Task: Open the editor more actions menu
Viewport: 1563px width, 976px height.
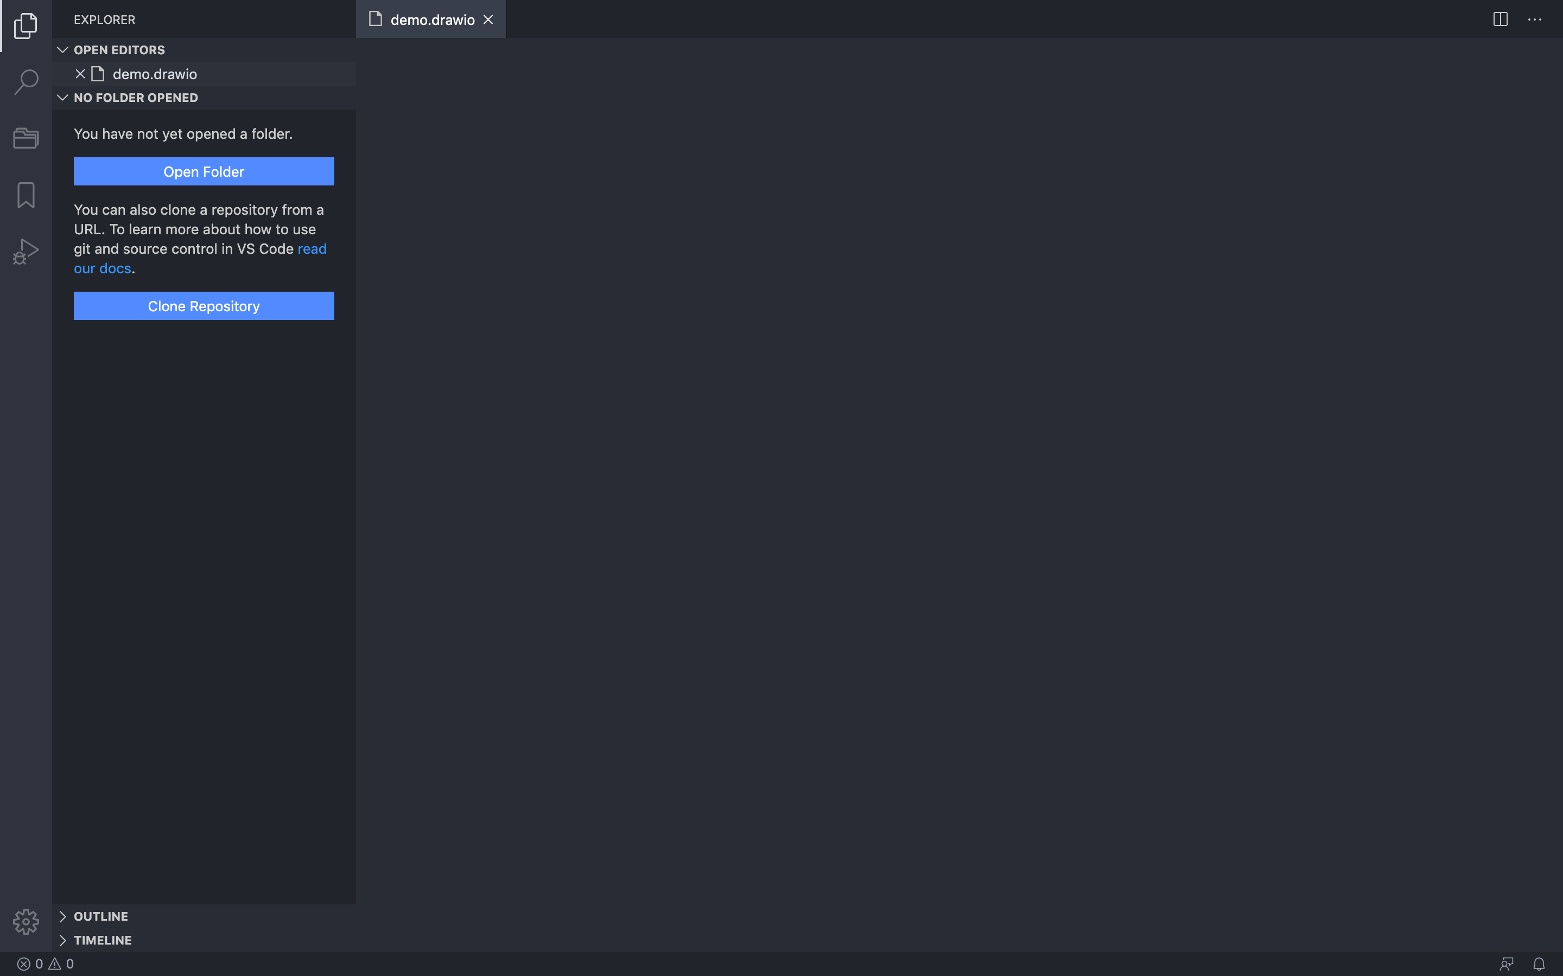Action: tap(1536, 20)
